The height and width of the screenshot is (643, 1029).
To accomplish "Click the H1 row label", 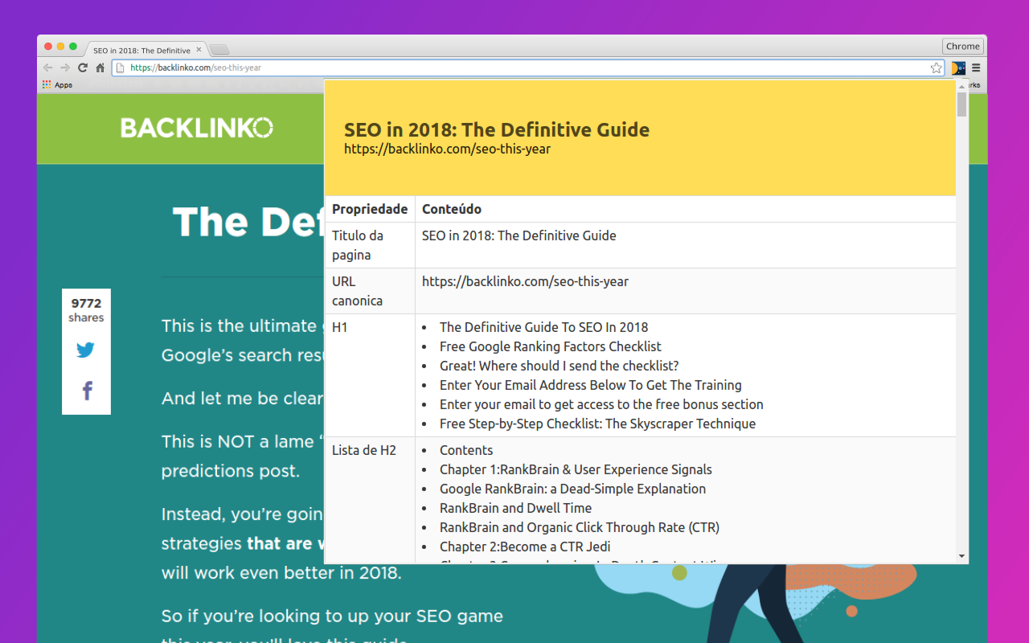I will (x=340, y=327).
